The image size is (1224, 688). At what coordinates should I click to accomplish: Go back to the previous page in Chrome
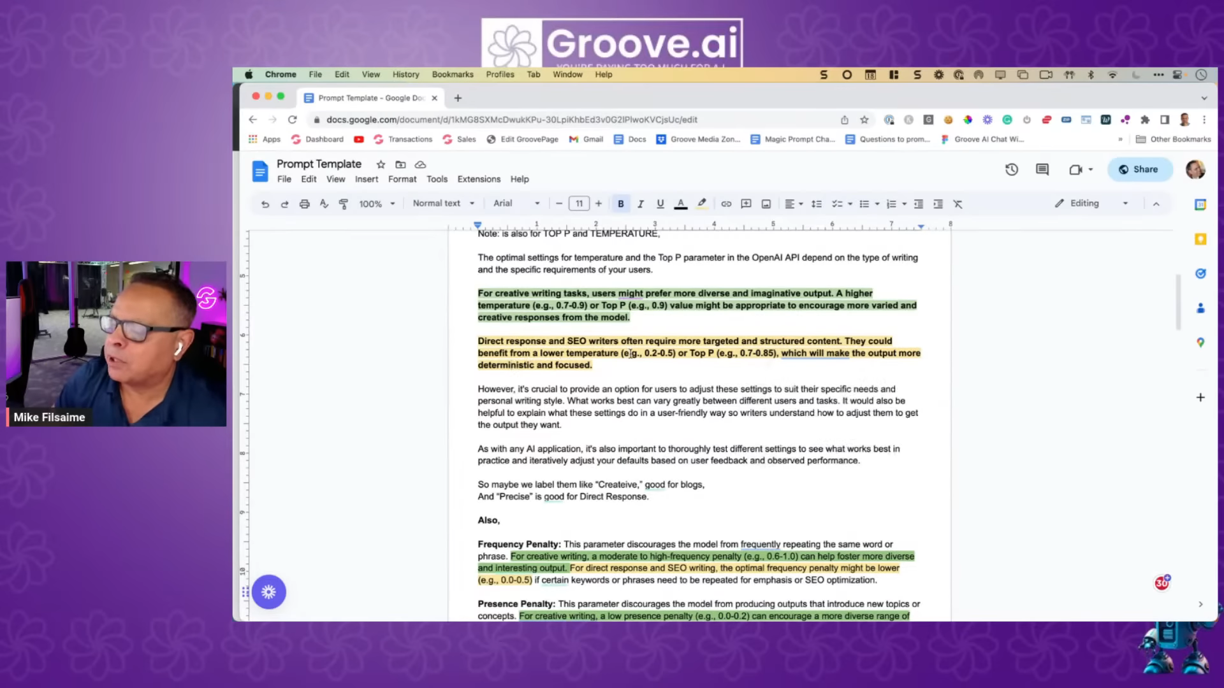(253, 120)
